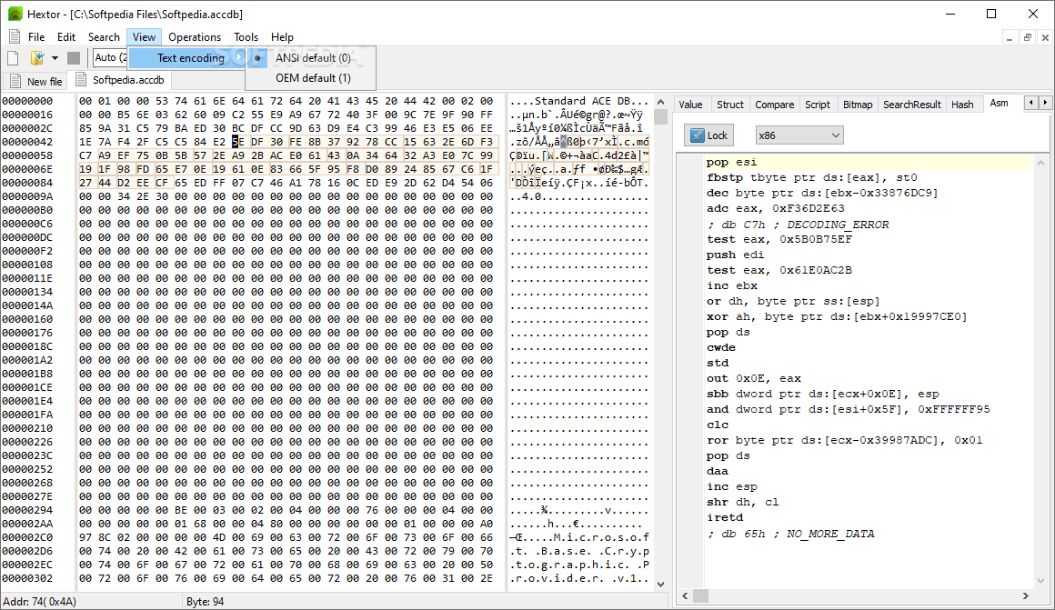This screenshot has width=1055, height=610.
Task: Open the Struct panel tab
Action: pos(730,105)
